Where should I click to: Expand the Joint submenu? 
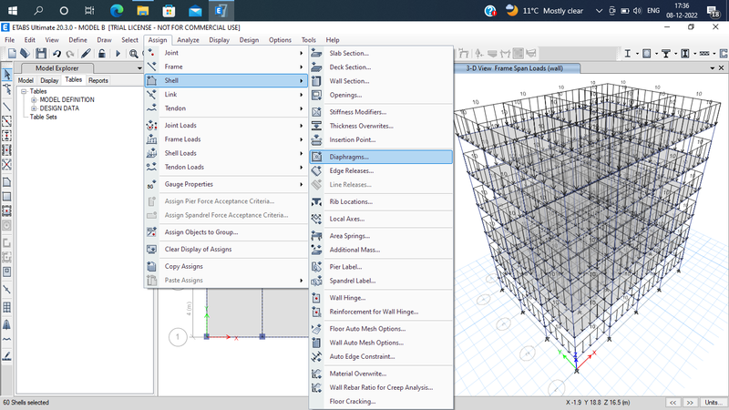tap(226, 53)
